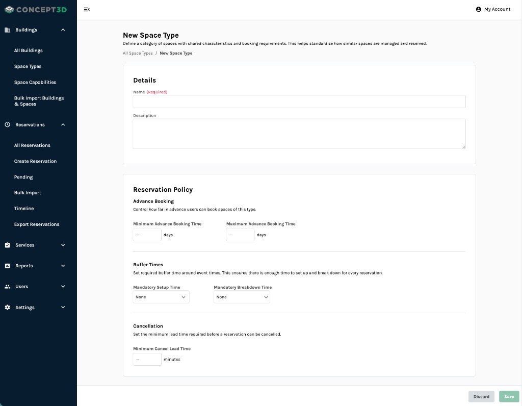522x406 pixels.
Task: Click the 'Reservation Policy' heading
Action: click(163, 190)
